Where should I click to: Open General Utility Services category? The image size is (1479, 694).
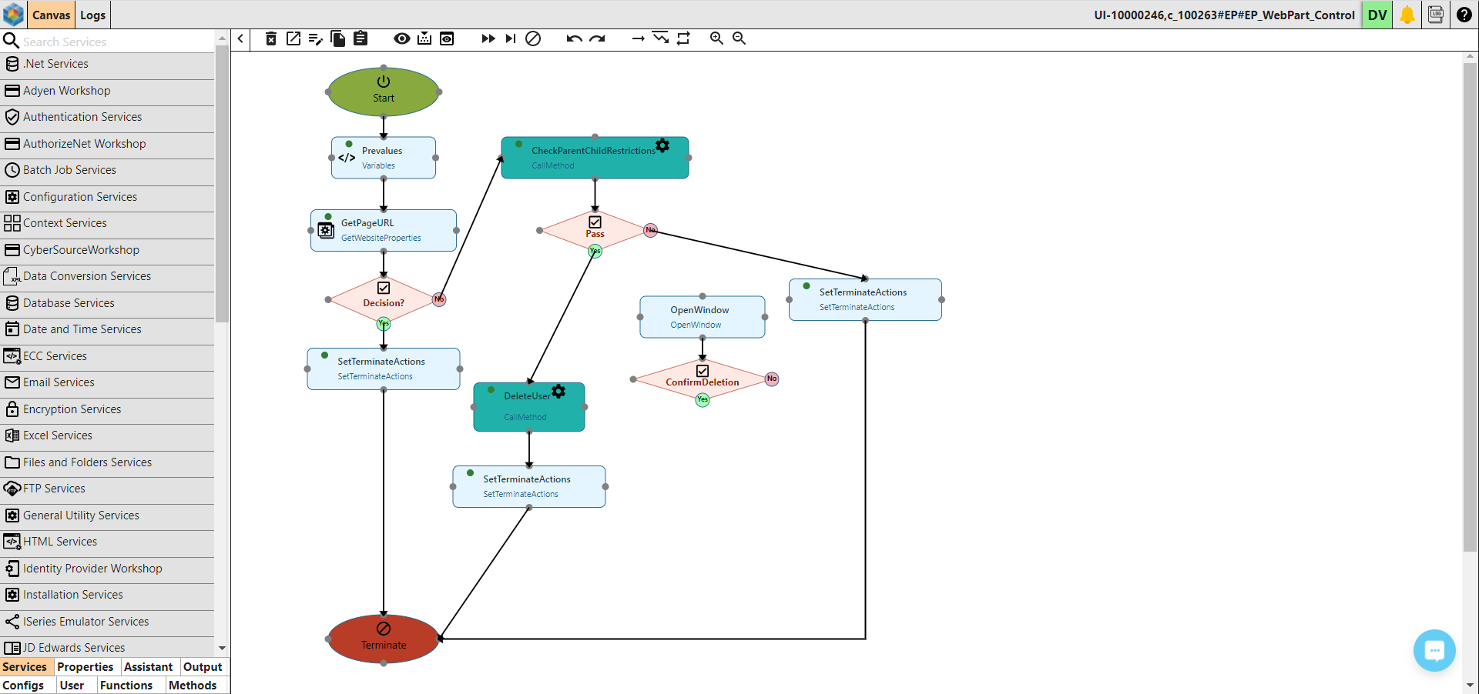click(107, 515)
